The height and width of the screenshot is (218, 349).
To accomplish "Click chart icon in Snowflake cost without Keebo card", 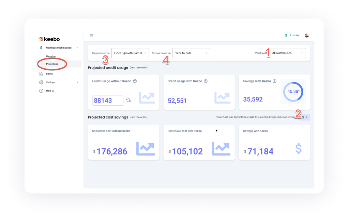I will click(x=146, y=149).
